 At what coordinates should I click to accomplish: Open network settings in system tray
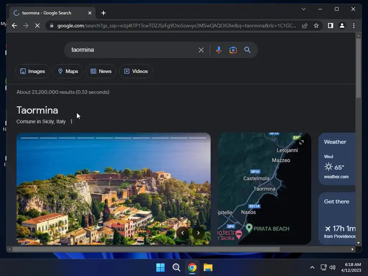pos(324,267)
